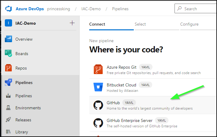This screenshot has width=217, height=137.
Task: Click the search magnifier icon
Action: pyautogui.click(x=179, y=8)
